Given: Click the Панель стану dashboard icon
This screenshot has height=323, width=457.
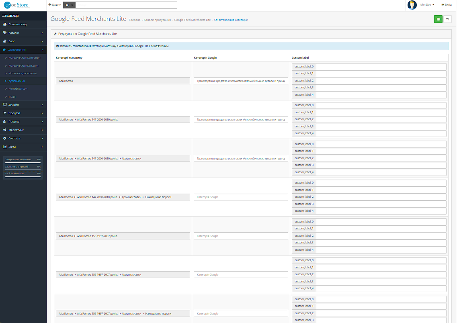Looking at the screenshot, I should [5, 25].
